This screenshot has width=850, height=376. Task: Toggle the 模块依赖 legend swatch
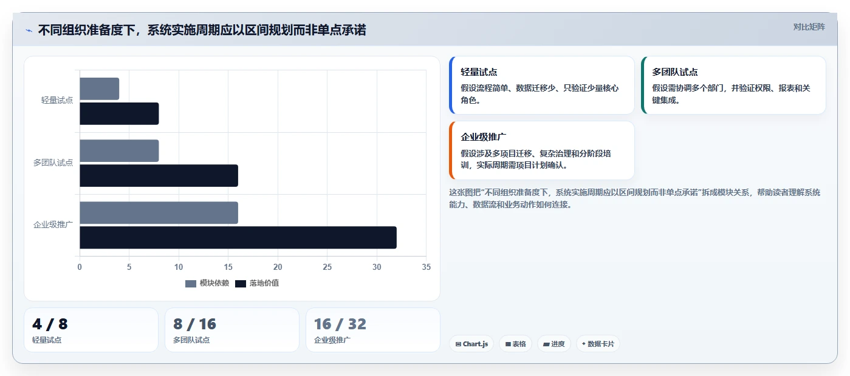coord(191,283)
